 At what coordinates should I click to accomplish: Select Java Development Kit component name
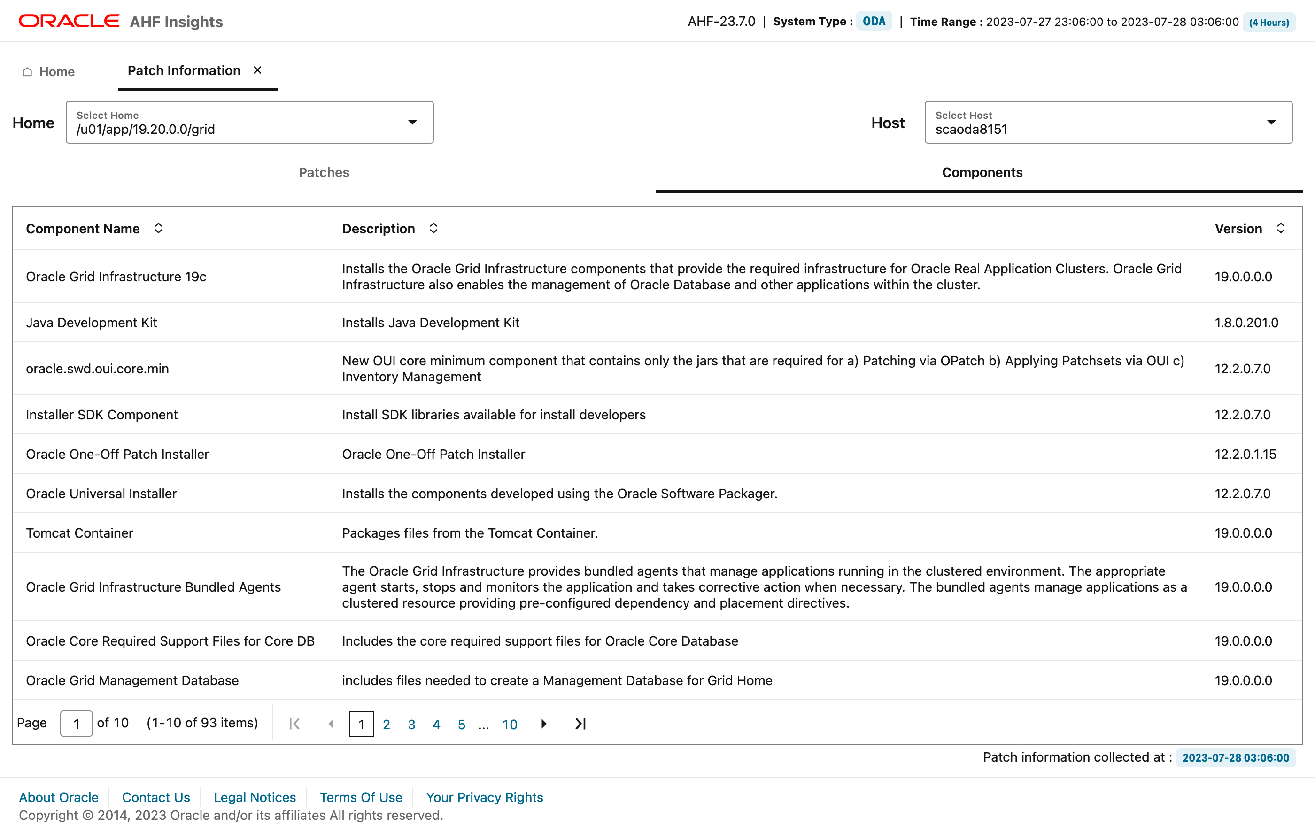[x=92, y=323]
